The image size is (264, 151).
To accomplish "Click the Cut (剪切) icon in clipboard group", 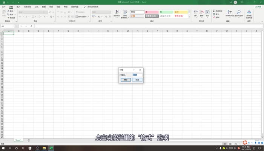I will coord(9,11).
